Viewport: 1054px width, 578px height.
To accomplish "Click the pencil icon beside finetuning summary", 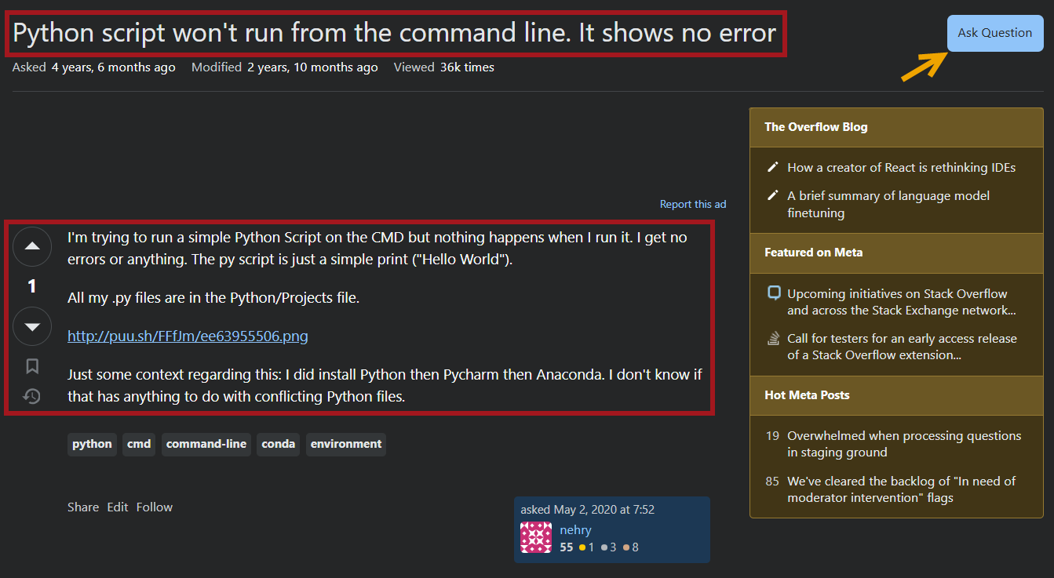I will (773, 195).
